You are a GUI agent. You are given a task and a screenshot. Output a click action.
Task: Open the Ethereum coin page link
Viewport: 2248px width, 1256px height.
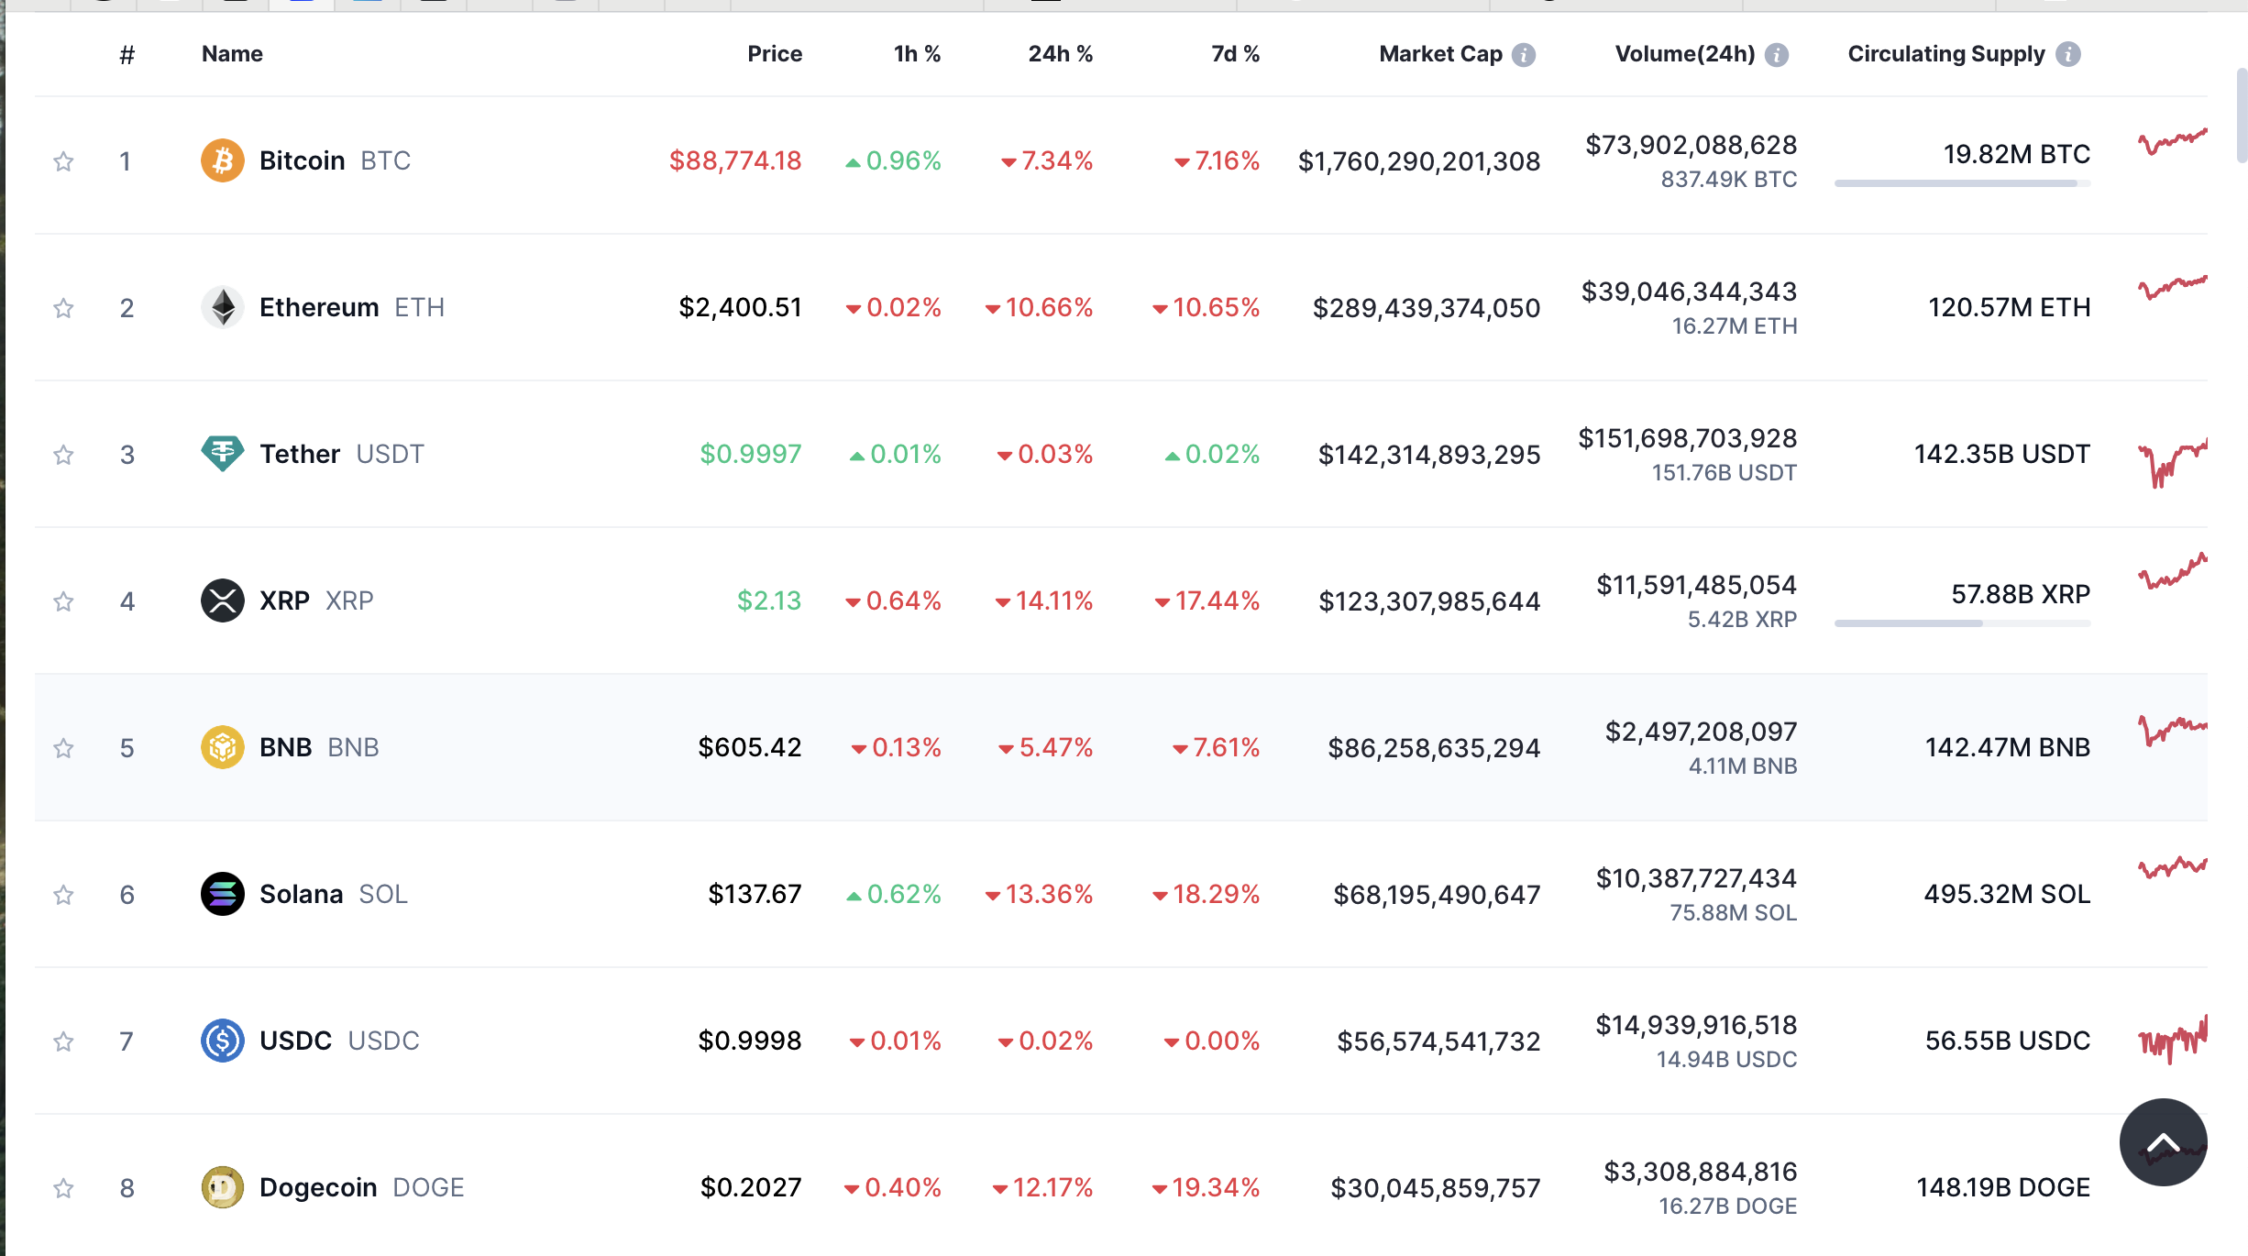[x=319, y=307]
